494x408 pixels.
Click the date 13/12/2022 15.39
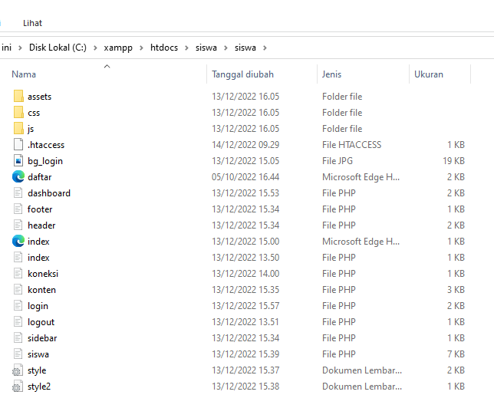[x=245, y=354]
